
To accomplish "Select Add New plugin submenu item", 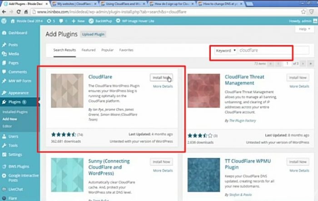I will [10, 119].
